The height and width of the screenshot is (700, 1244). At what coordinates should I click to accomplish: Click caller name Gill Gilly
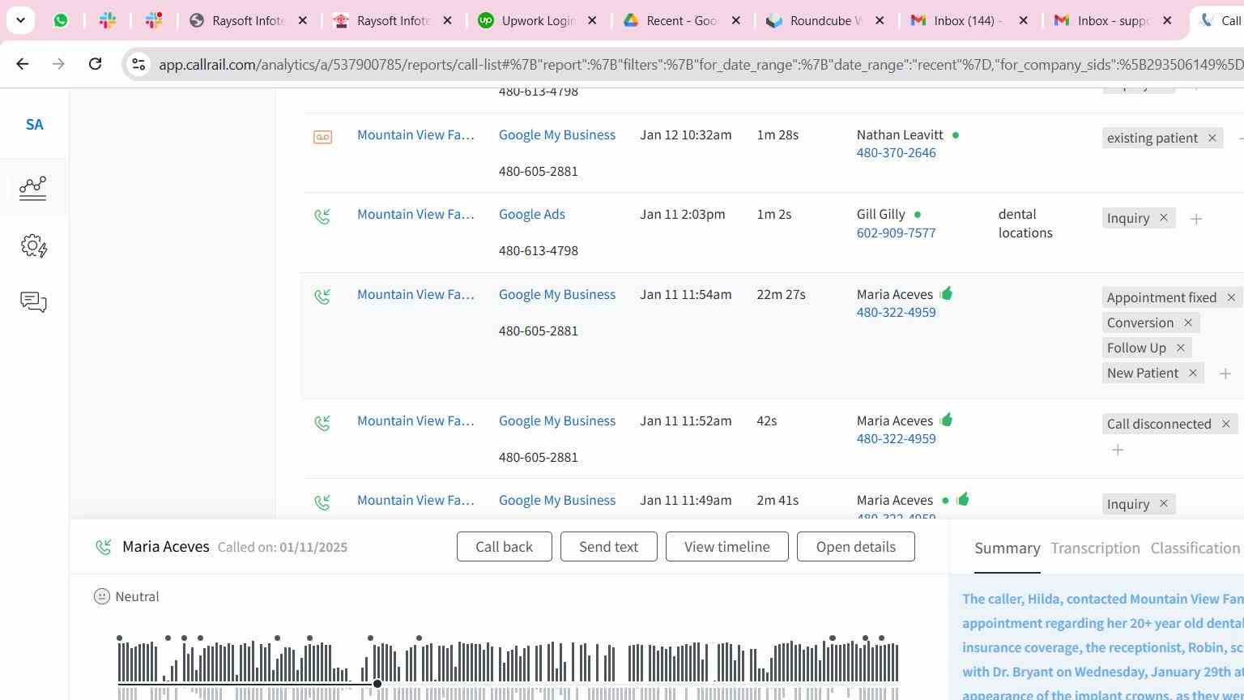(881, 215)
